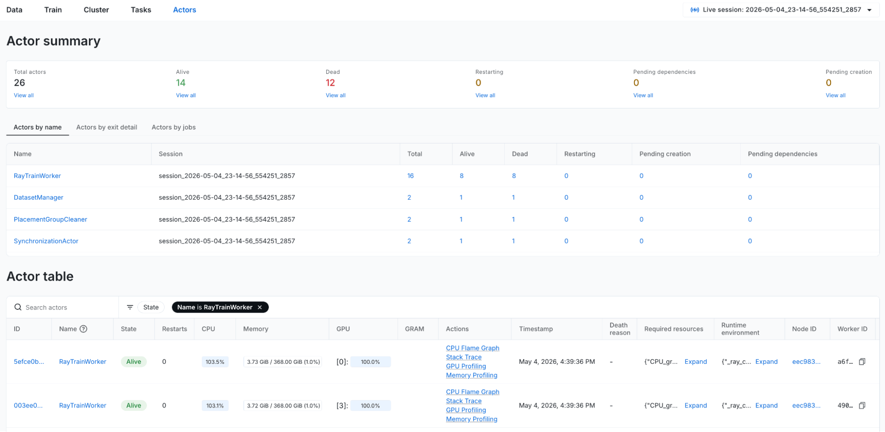Image resolution: width=885 pixels, height=432 pixels.
Task: Click GPU [0] 100.0% utilization bar
Action: pyautogui.click(x=371, y=362)
